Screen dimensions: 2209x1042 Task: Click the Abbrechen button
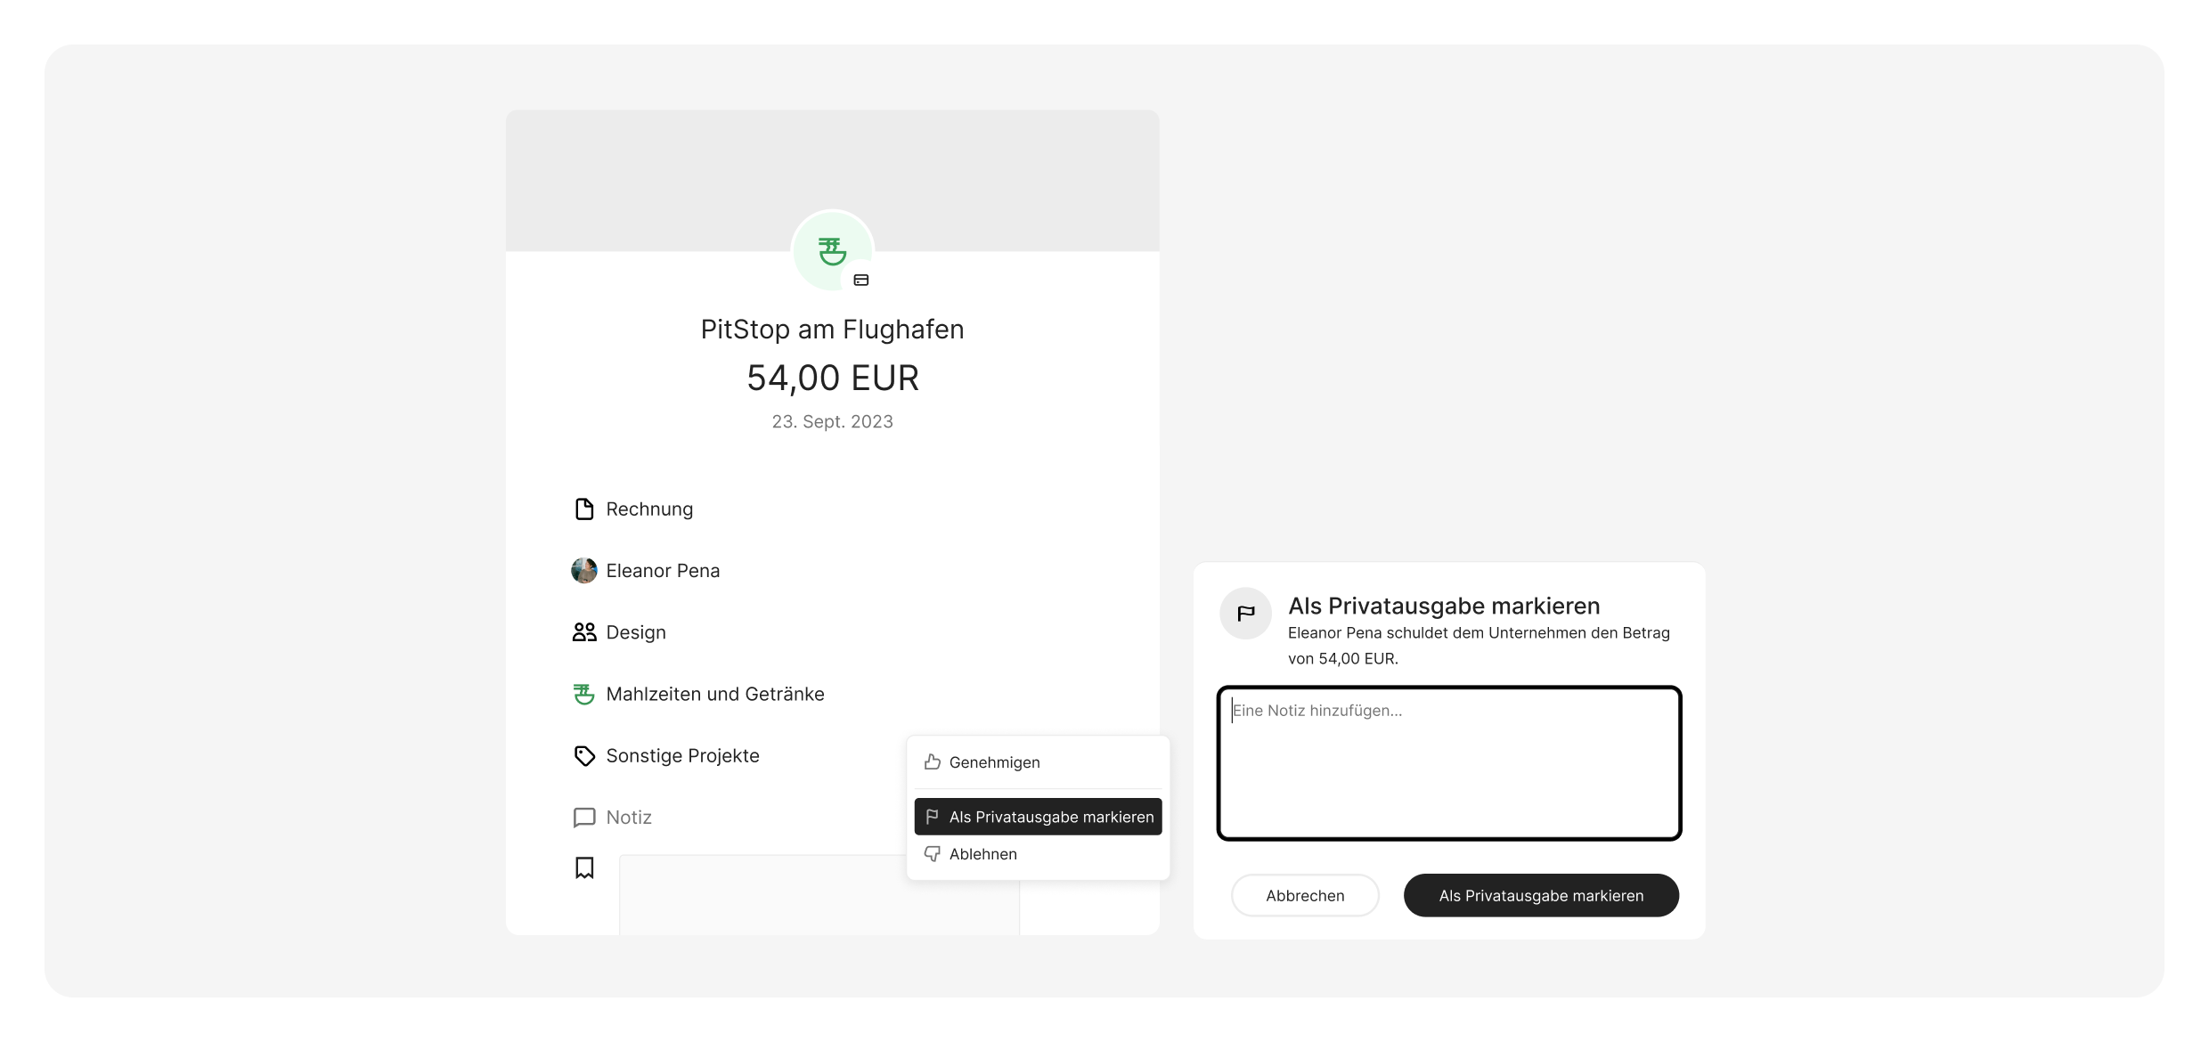[x=1305, y=895]
